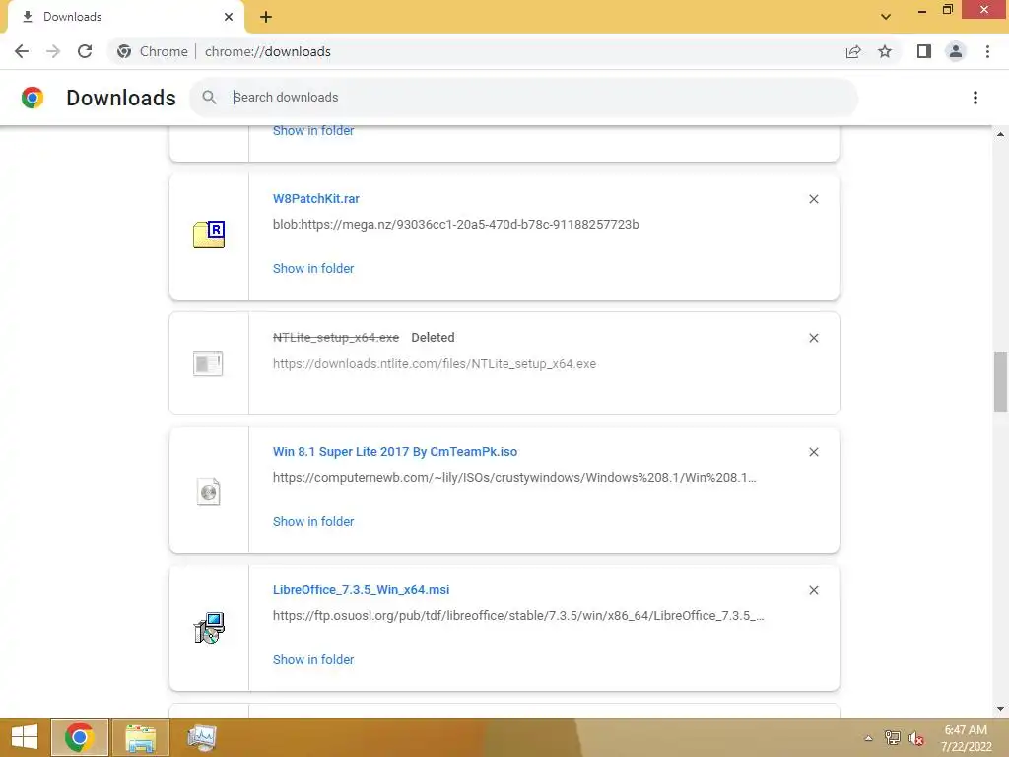The height and width of the screenshot is (757, 1009).
Task: Open the tab search dropdown arrow
Action: pyautogui.click(x=886, y=17)
